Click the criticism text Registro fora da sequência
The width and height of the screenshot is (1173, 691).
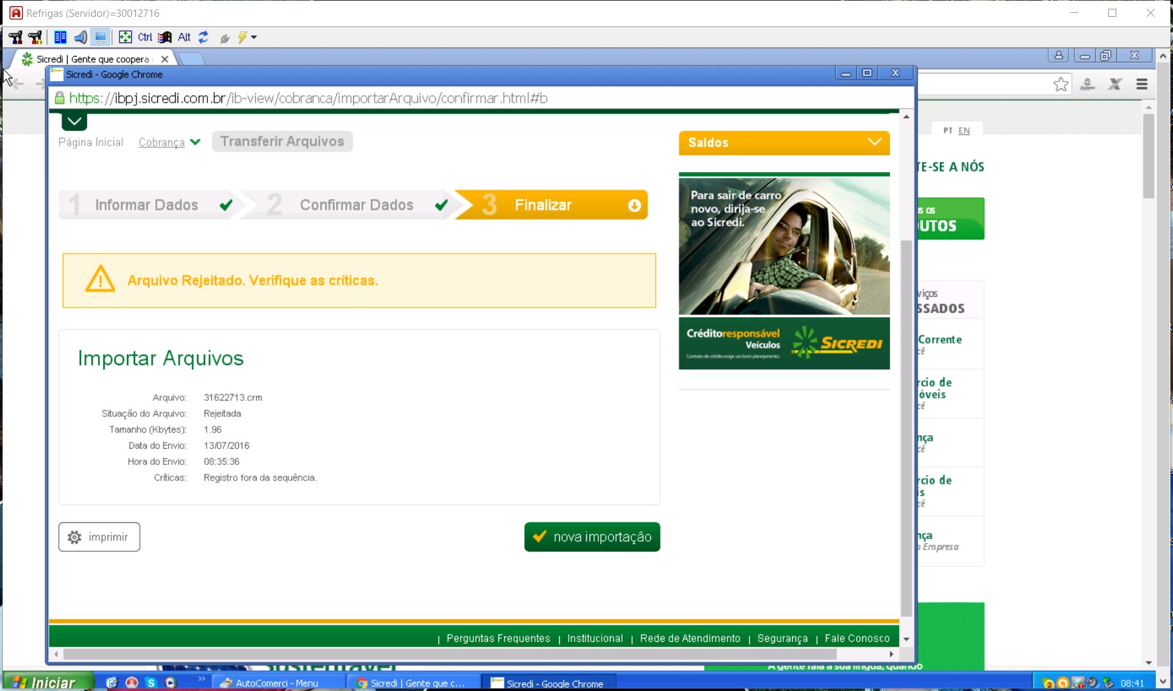(x=260, y=478)
